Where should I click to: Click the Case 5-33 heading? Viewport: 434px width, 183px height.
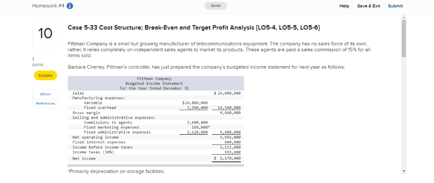[194, 28]
